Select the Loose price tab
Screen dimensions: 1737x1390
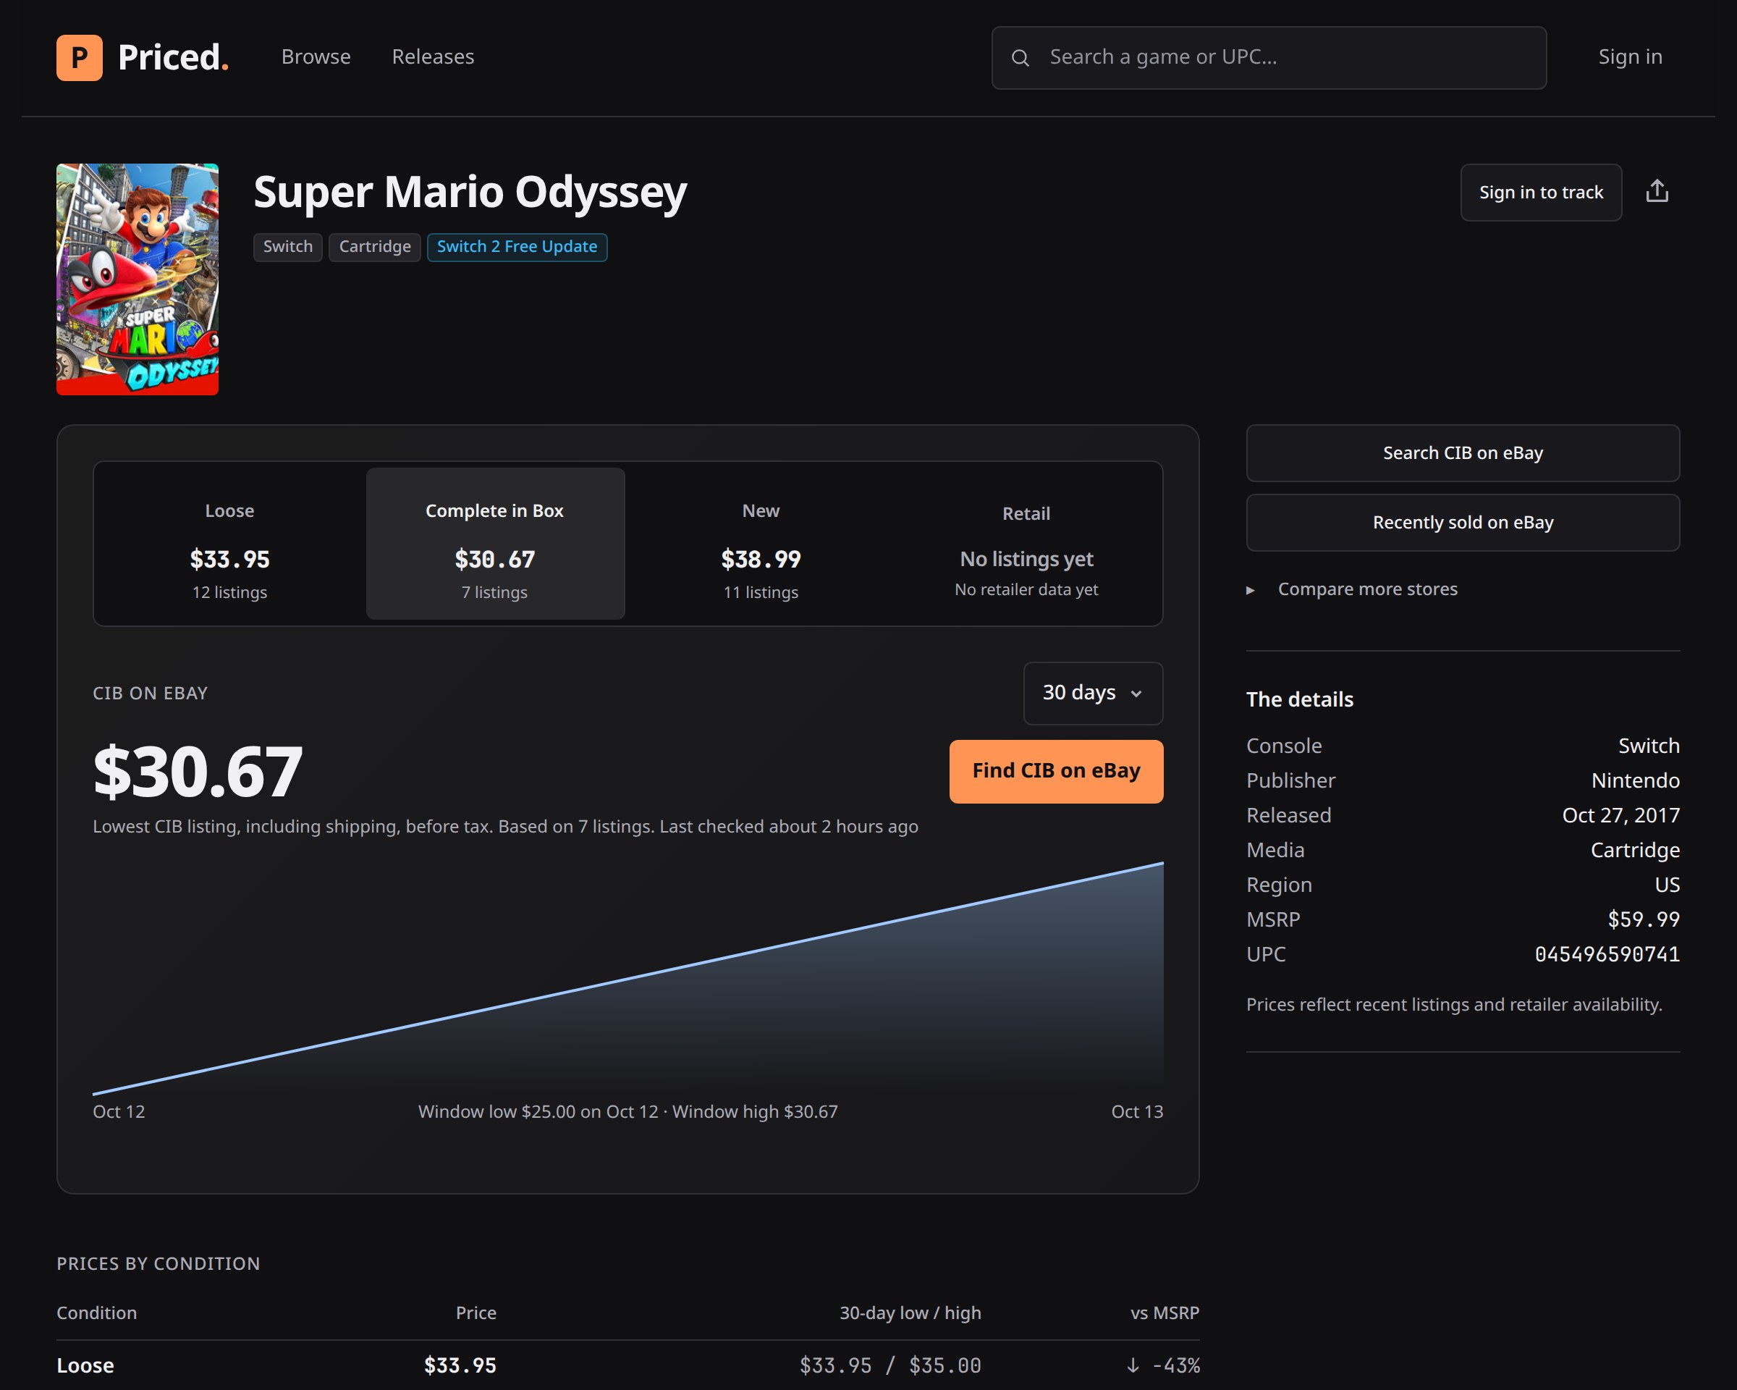pyautogui.click(x=229, y=544)
